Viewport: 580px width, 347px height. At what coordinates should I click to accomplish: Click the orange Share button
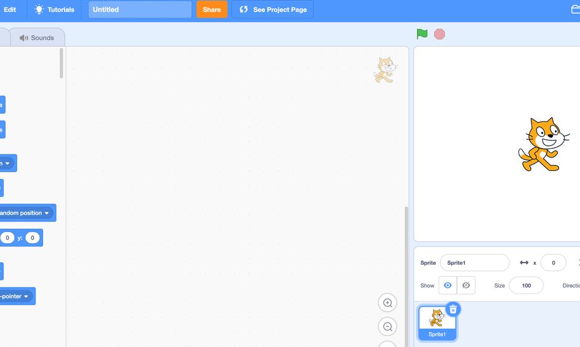tap(211, 10)
